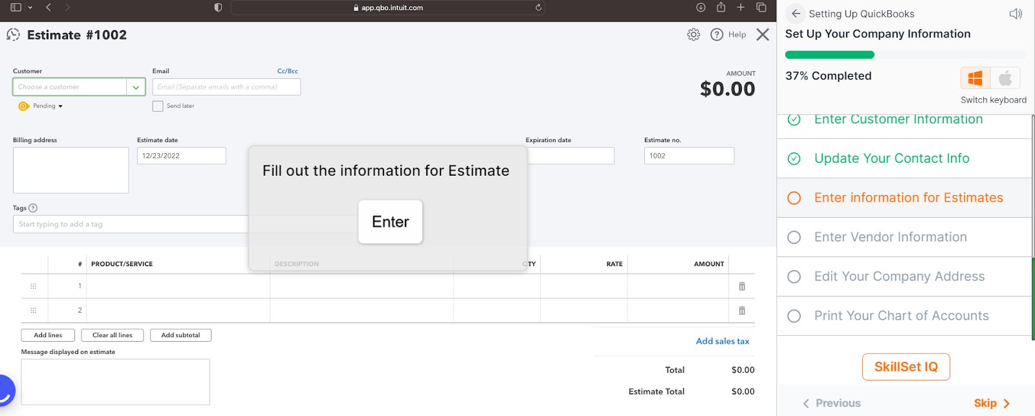Click the Add sales tax link
The image size is (1035, 416).
click(723, 341)
